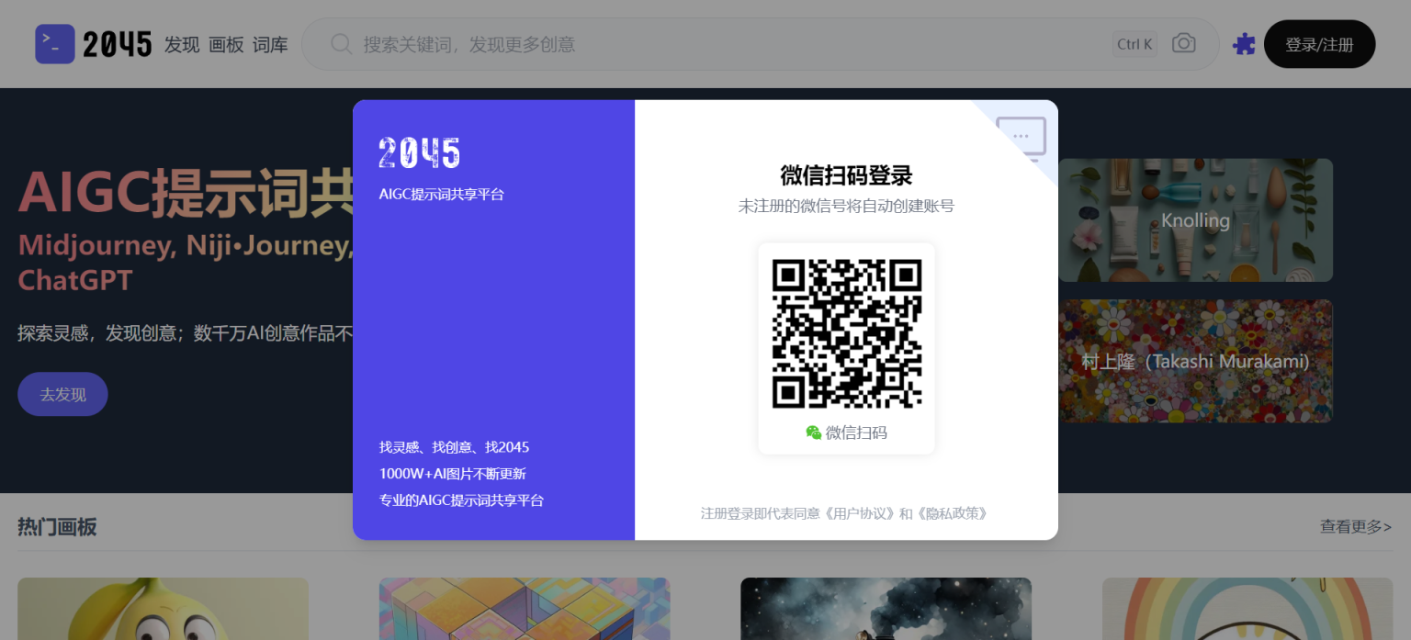This screenshot has width=1411, height=640.
Task: Open the 发现 menu item
Action: tap(182, 44)
